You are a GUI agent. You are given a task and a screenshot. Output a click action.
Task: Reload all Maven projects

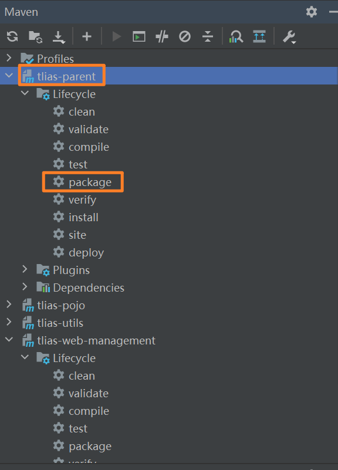(12, 36)
